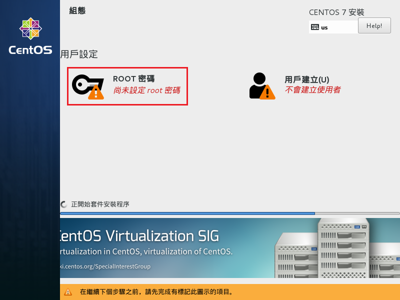Open ROOT 密碼 settings label
400x300 pixels.
click(x=133, y=79)
